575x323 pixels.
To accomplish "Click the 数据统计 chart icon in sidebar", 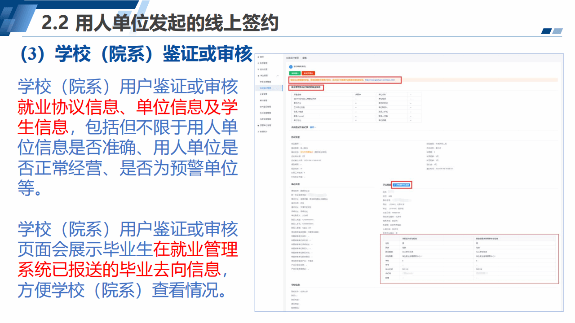I will point(258,132).
